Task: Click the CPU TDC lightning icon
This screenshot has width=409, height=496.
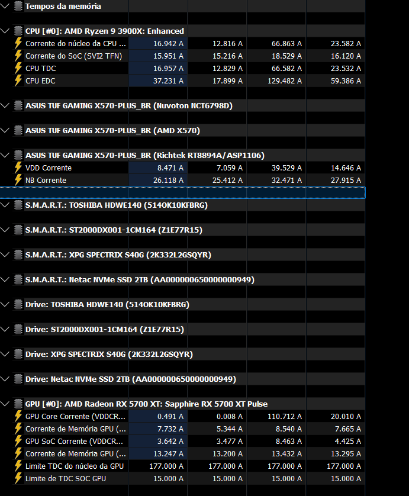Action: (18, 68)
